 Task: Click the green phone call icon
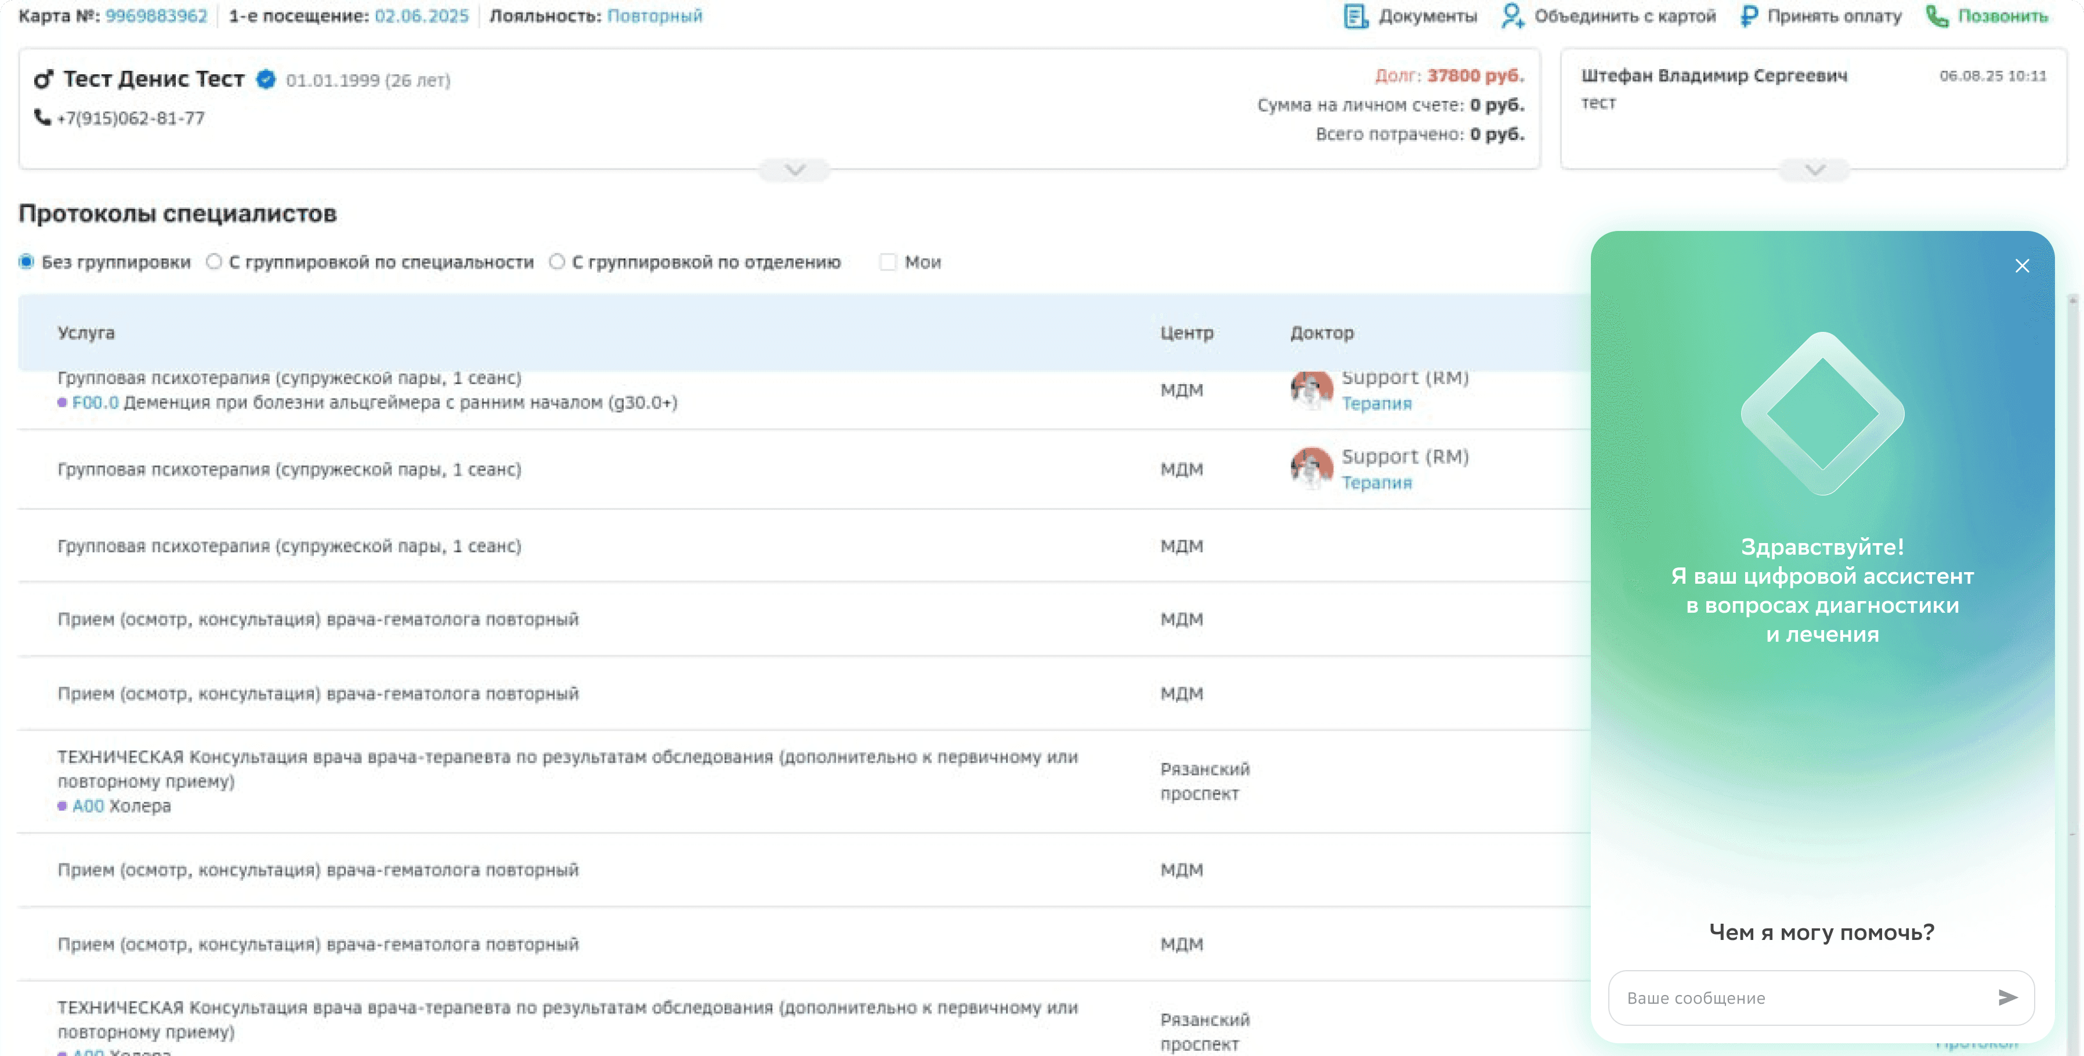click(1937, 16)
